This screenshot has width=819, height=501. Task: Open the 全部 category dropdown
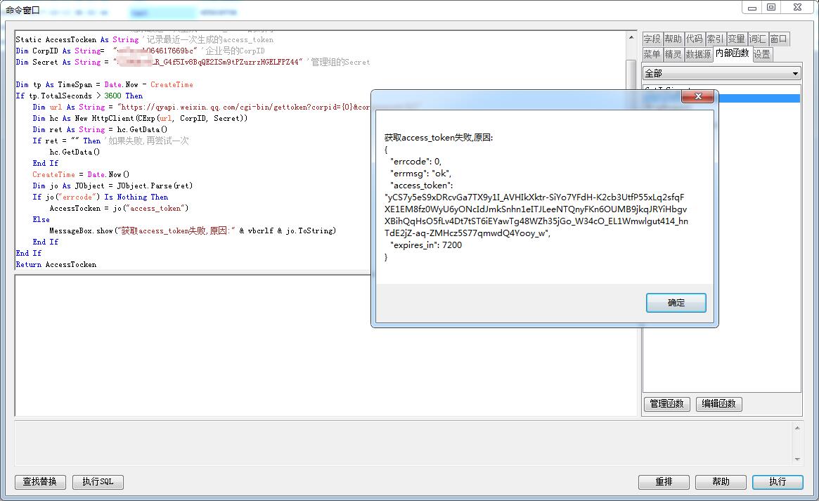(721, 73)
